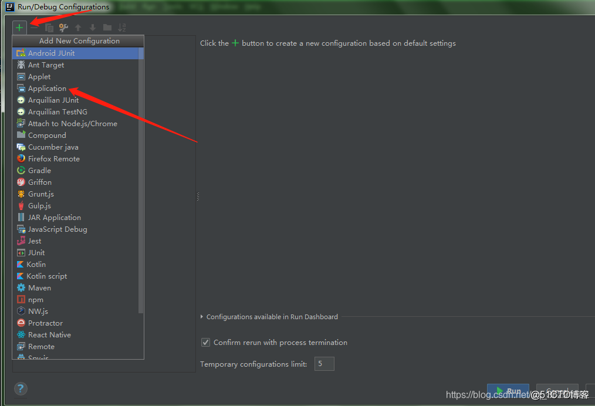Click the Create New Folder toolbar icon
Viewport: 595px width, 406px height.
pos(107,28)
